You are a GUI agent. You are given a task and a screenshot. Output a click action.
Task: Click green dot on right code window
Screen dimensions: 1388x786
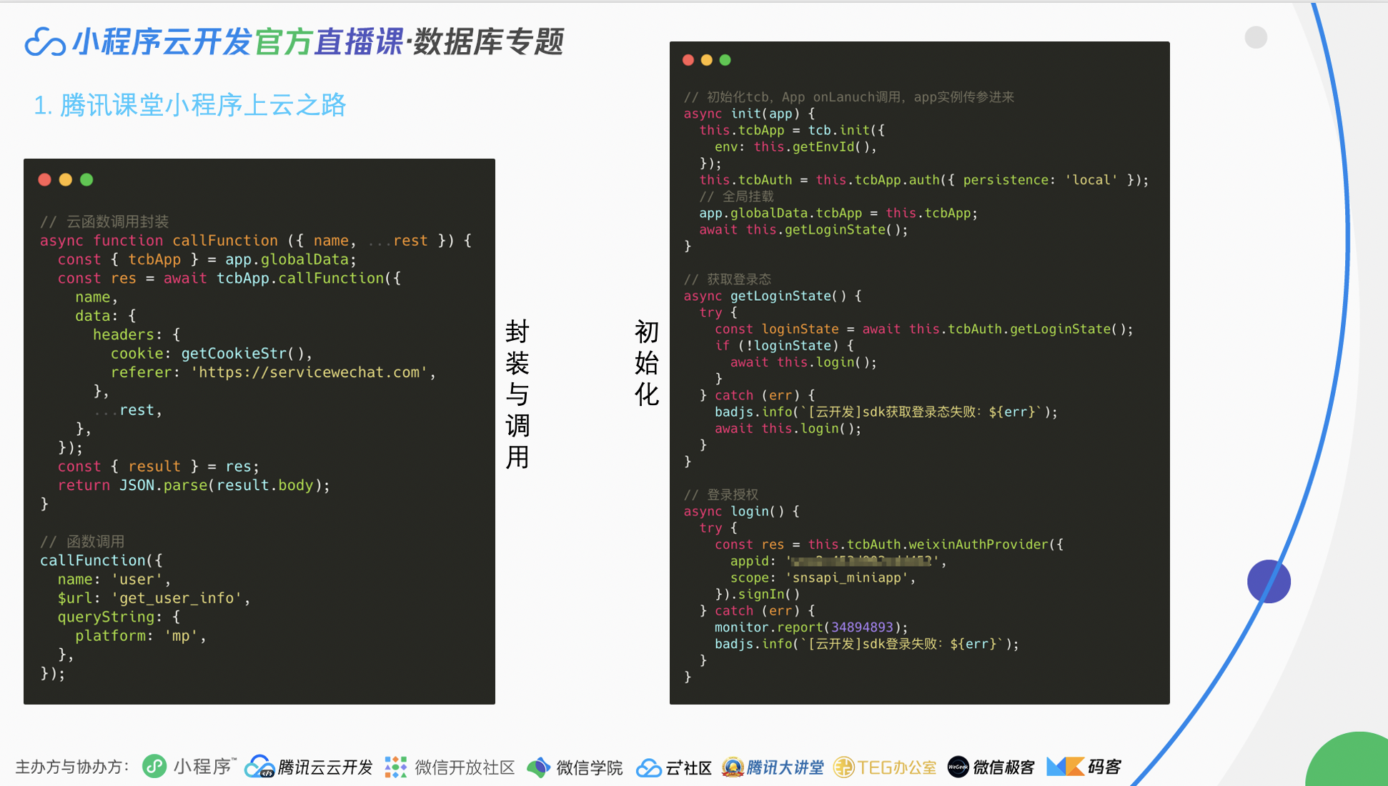(725, 60)
